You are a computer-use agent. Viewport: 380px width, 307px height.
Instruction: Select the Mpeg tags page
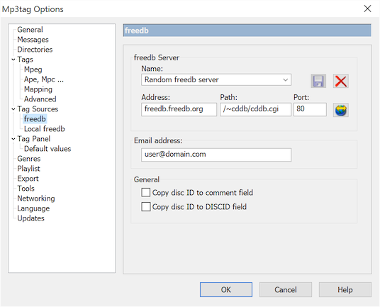click(33, 69)
